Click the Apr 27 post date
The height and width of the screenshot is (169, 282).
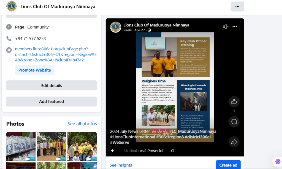(140, 30)
